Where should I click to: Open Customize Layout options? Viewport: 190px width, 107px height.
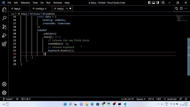pos(163,3)
